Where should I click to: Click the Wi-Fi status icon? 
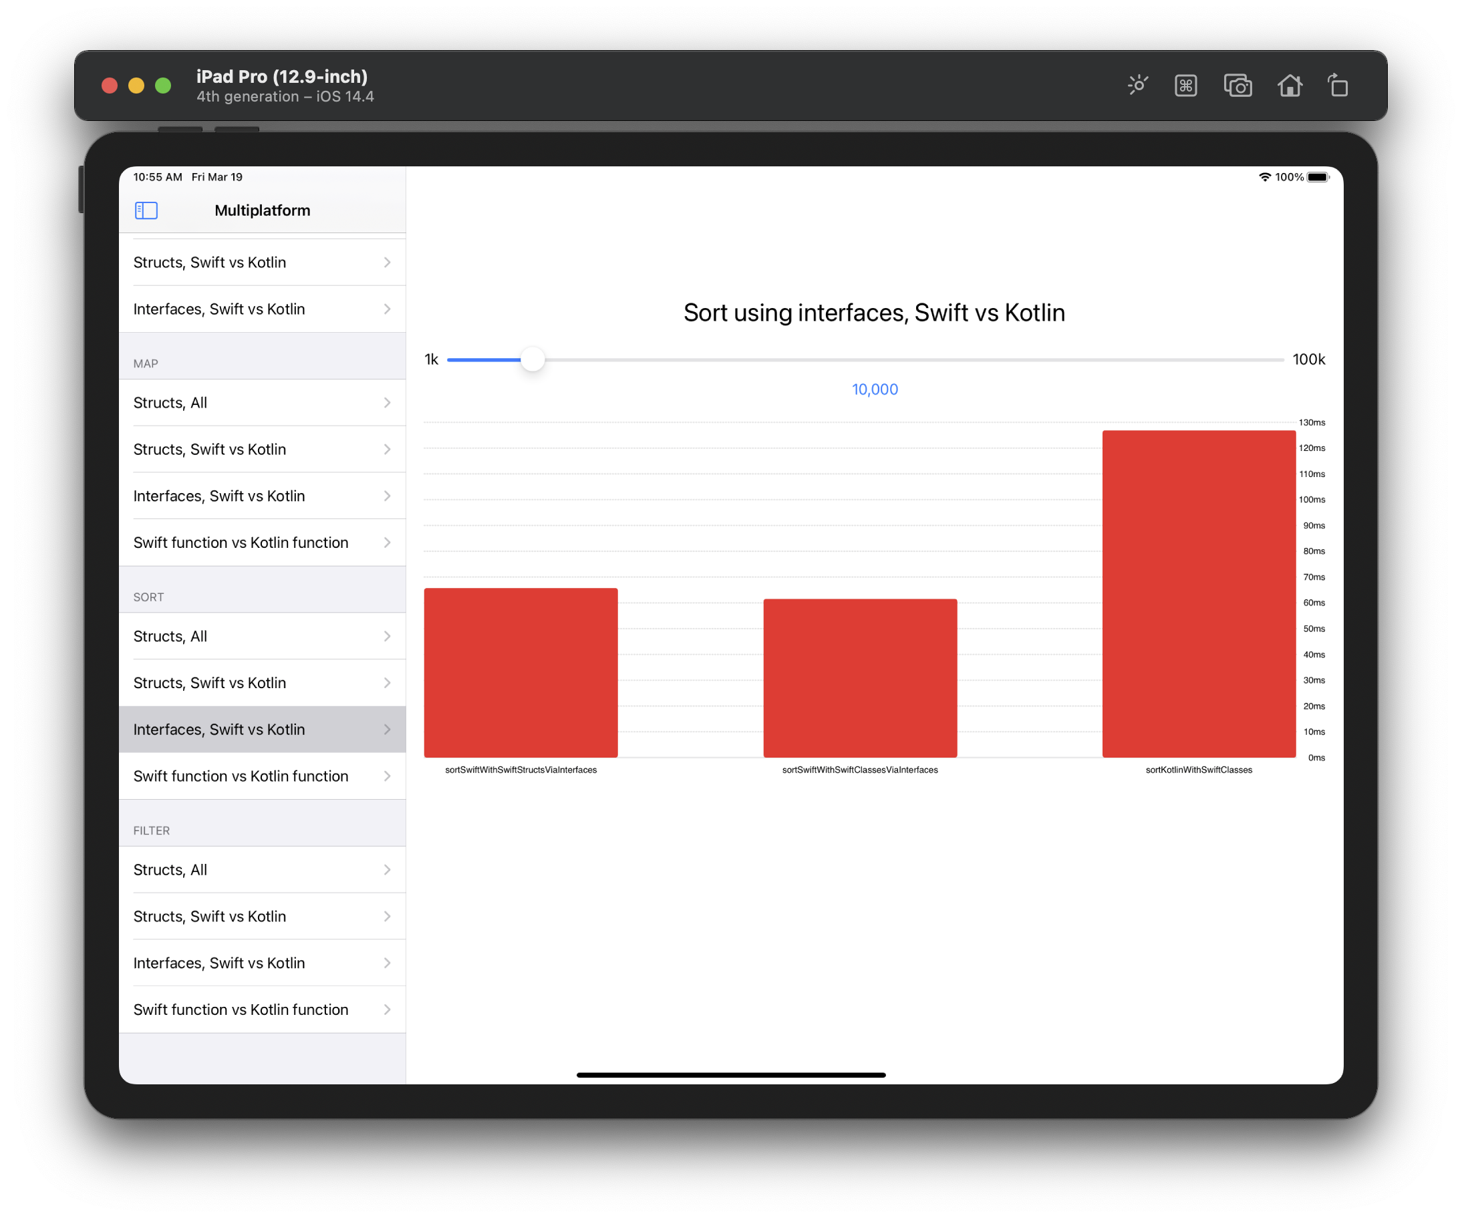(1264, 177)
